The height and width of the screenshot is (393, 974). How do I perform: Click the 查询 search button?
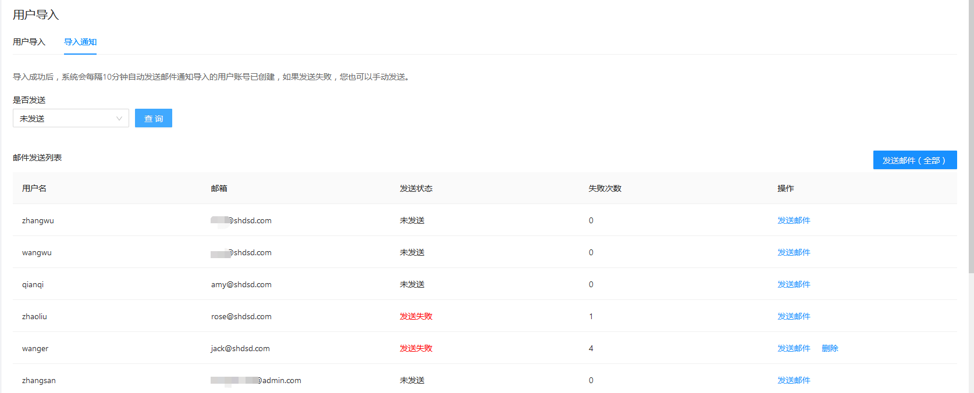pyautogui.click(x=154, y=118)
